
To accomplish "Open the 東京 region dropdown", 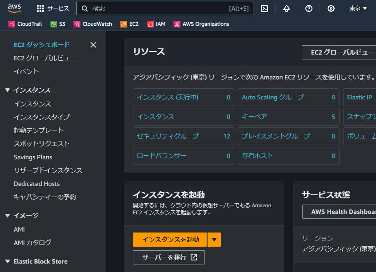I will click(x=358, y=8).
